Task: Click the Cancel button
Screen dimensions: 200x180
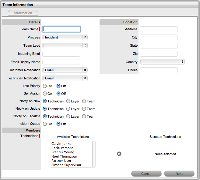Action: point(146,174)
